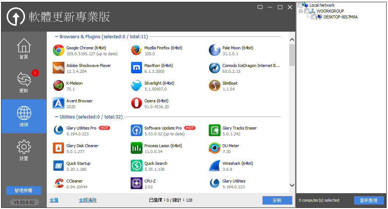Click the Comodo IceDragon Internet B… name text
The image size is (388, 209).
tap(251, 65)
